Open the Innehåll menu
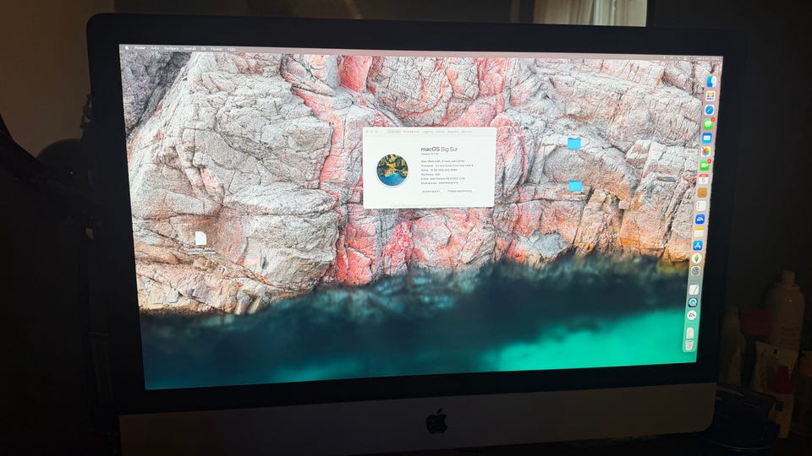 tap(189, 49)
